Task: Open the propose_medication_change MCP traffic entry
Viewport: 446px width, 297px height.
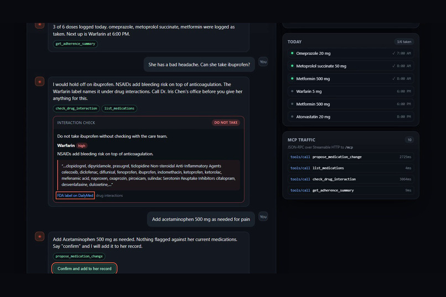Action: 350,157
